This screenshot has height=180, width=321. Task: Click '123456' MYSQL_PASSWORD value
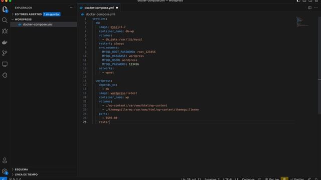coord(134,64)
